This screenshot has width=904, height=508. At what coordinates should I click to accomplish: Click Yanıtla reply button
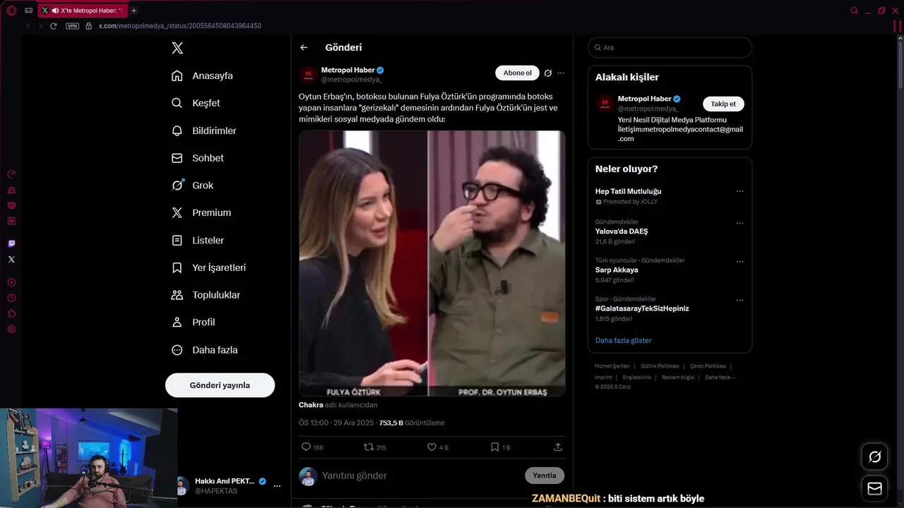[545, 476]
